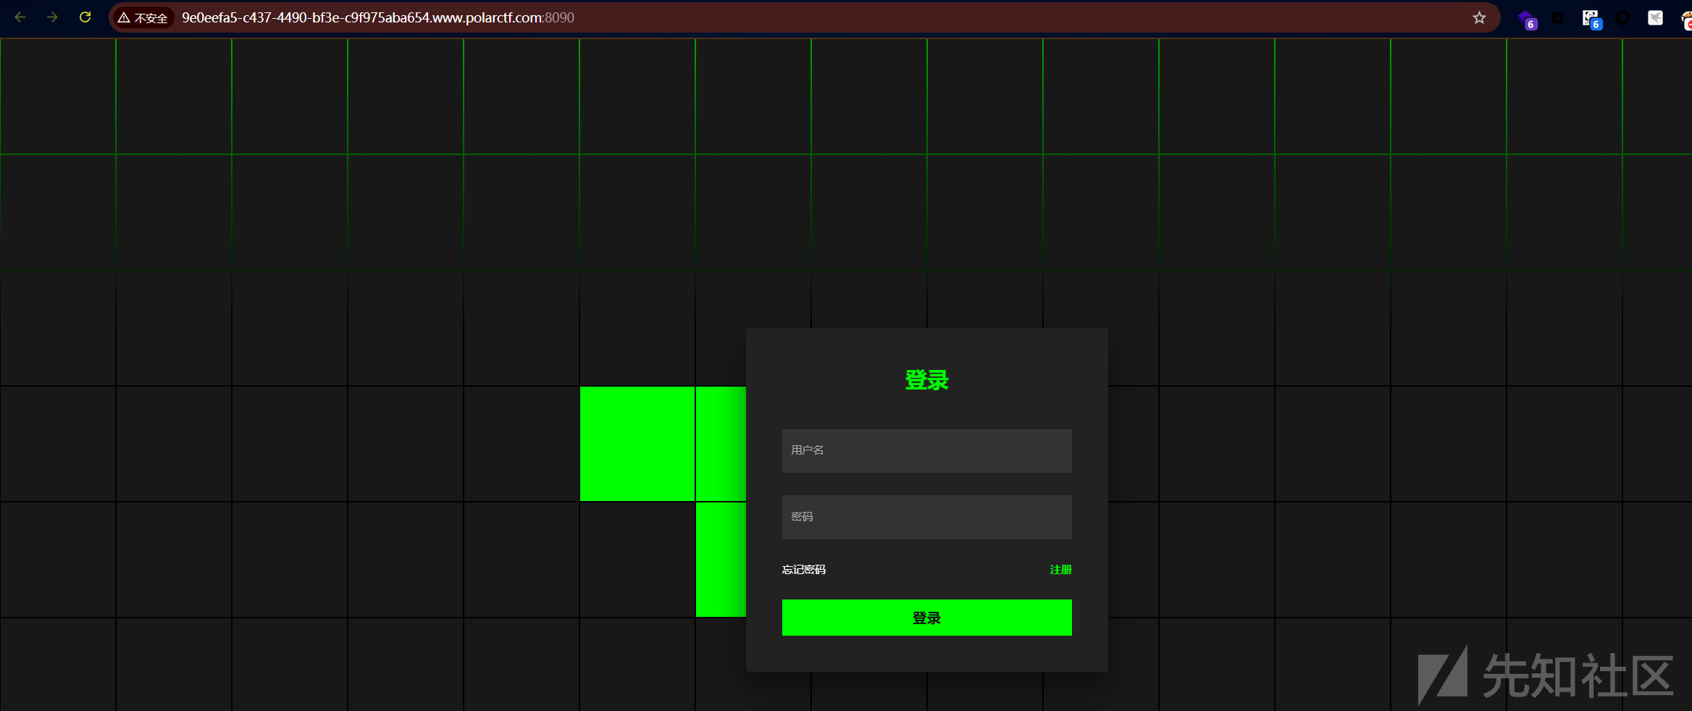Bookmark this page with the star icon
This screenshot has width=1692, height=711.
1479,17
